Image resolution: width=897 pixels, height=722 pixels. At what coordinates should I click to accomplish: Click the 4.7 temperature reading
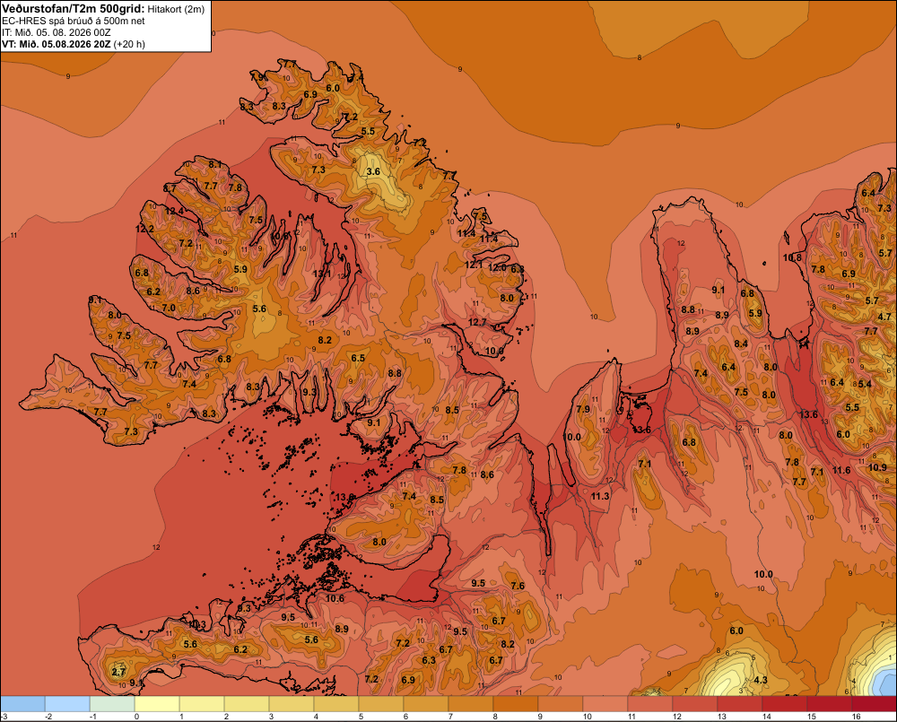point(884,317)
